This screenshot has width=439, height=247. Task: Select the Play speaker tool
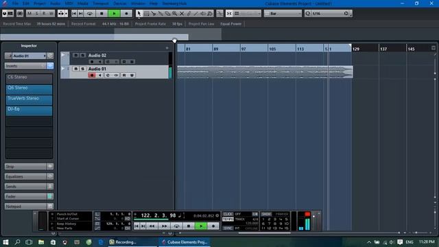pos(203,14)
